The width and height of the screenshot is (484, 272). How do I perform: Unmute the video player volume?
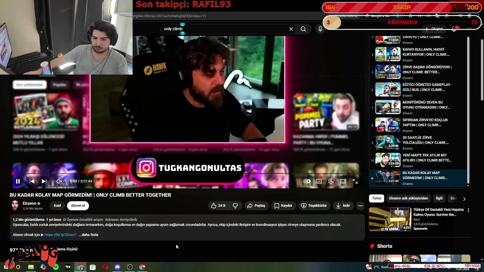(x=59, y=181)
